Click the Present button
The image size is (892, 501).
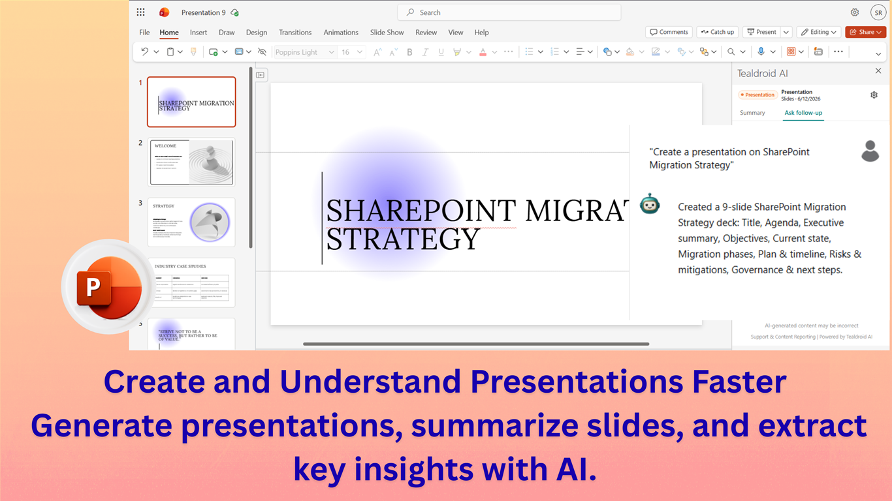(x=761, y=32)
